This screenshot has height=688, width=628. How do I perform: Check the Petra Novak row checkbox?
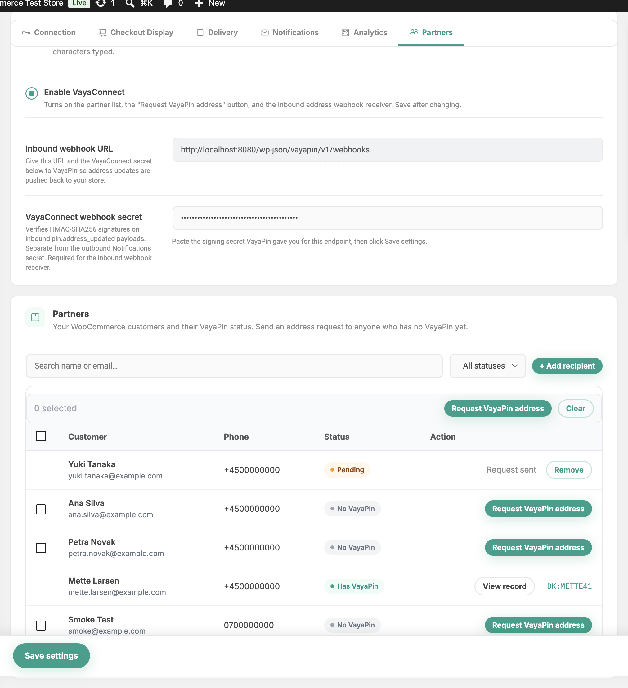41,548
